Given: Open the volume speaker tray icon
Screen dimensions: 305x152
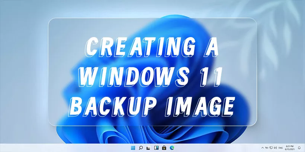Looking at the screenshot, I should [275, 148].
